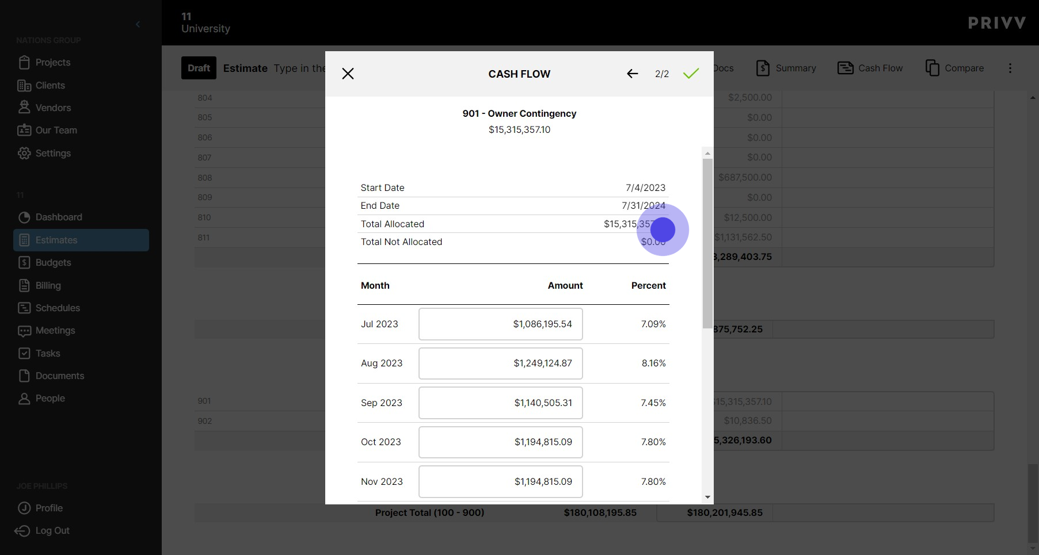
Task: Click the Nov 2023 month label
Action: tap(382, 481)
